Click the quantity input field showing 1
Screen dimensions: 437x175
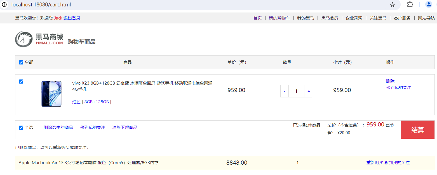coord(296,91)
